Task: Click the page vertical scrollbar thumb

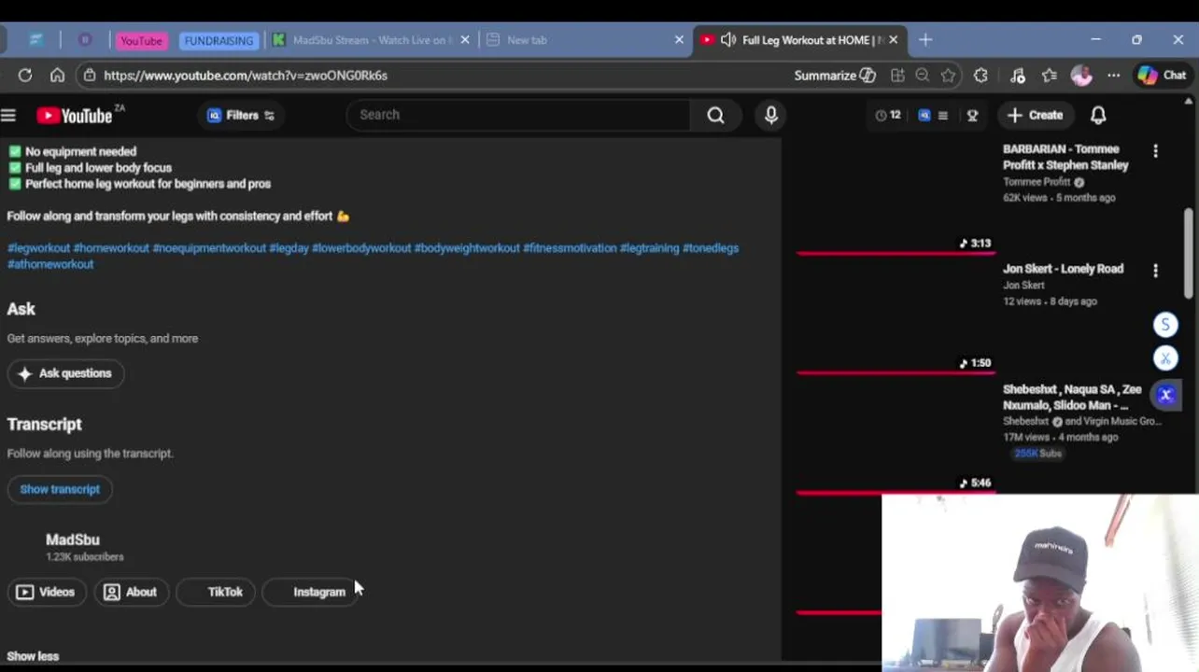Action: (1189, 252)
